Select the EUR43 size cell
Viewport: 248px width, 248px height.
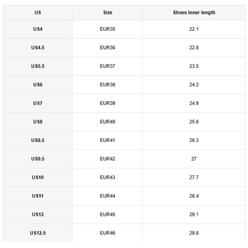108,177
